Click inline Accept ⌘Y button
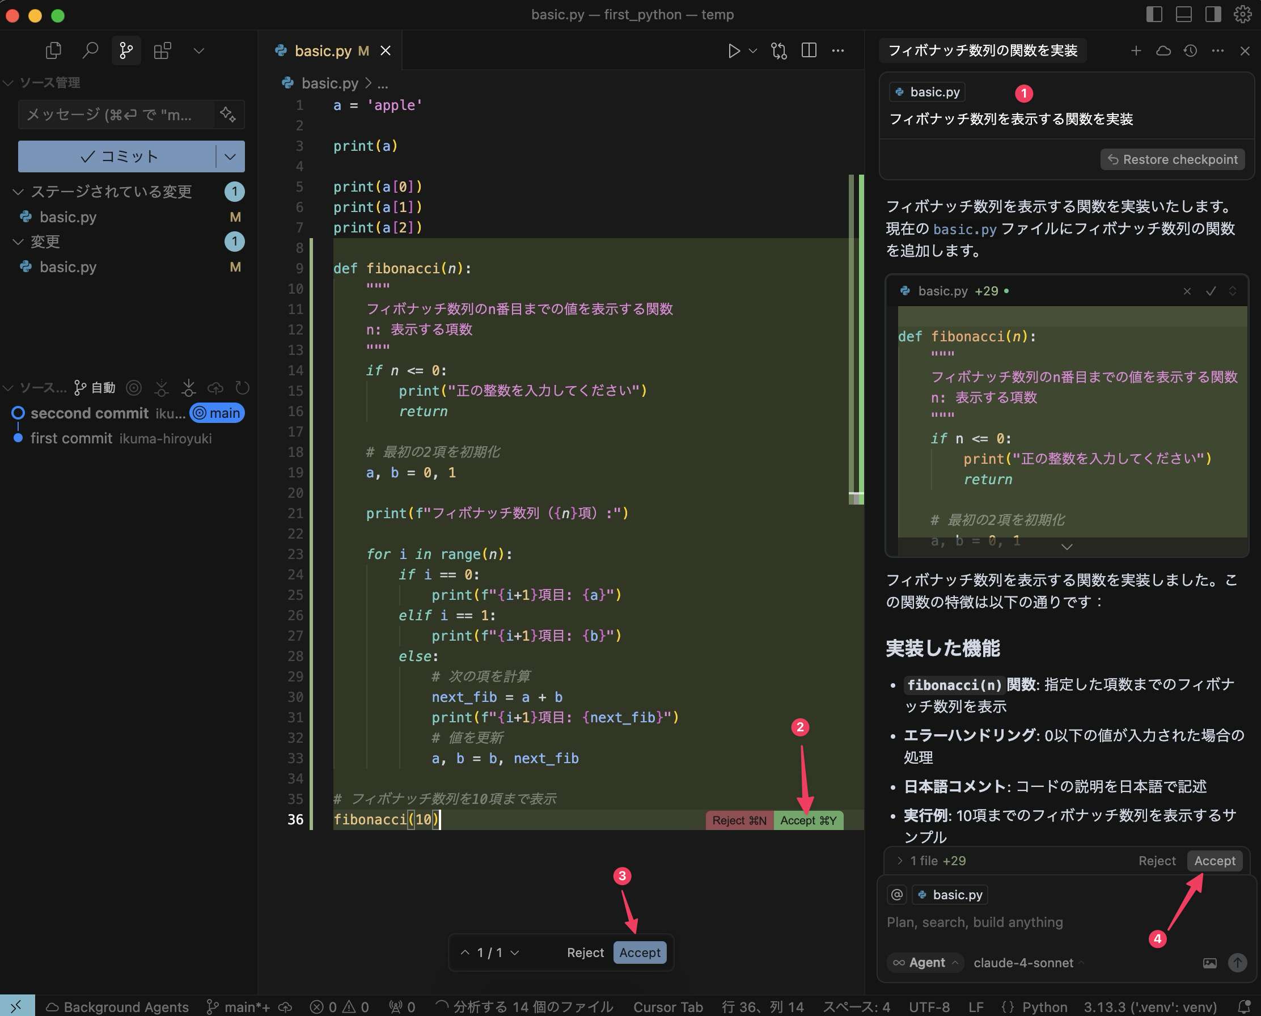 pos(808,820)
